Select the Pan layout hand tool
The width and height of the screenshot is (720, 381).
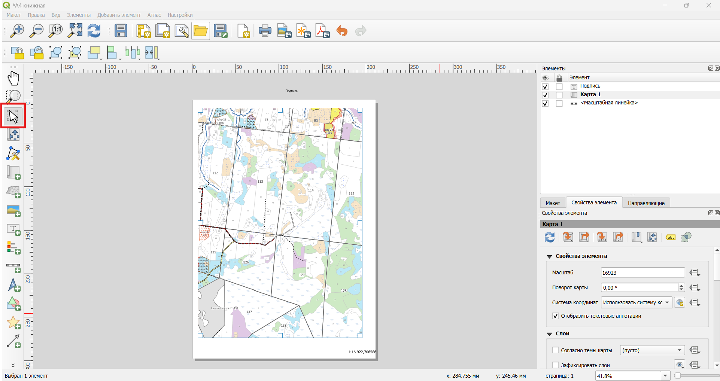coord(13,78)
